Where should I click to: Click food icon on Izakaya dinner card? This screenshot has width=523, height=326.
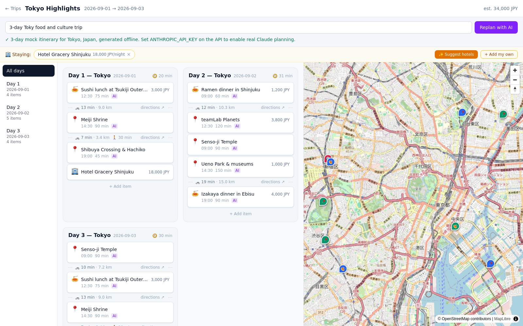pos(195,194)
